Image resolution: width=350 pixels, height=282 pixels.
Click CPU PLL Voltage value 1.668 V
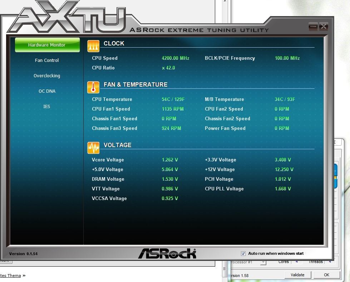(283, 189)
